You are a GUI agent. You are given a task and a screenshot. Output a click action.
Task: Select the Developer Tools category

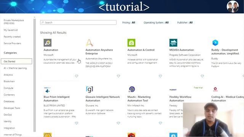12,108
